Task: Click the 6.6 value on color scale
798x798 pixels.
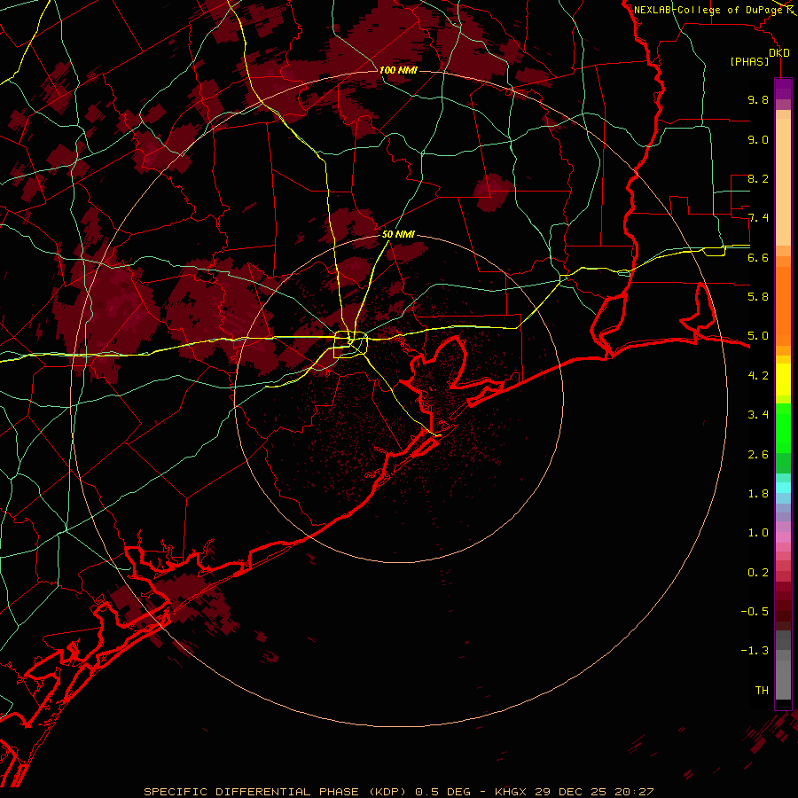Action: click(758, 257)
